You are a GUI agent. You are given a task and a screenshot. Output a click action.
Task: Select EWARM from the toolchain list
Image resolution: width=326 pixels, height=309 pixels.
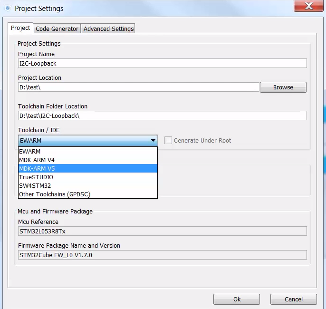[x=88, y=151]
